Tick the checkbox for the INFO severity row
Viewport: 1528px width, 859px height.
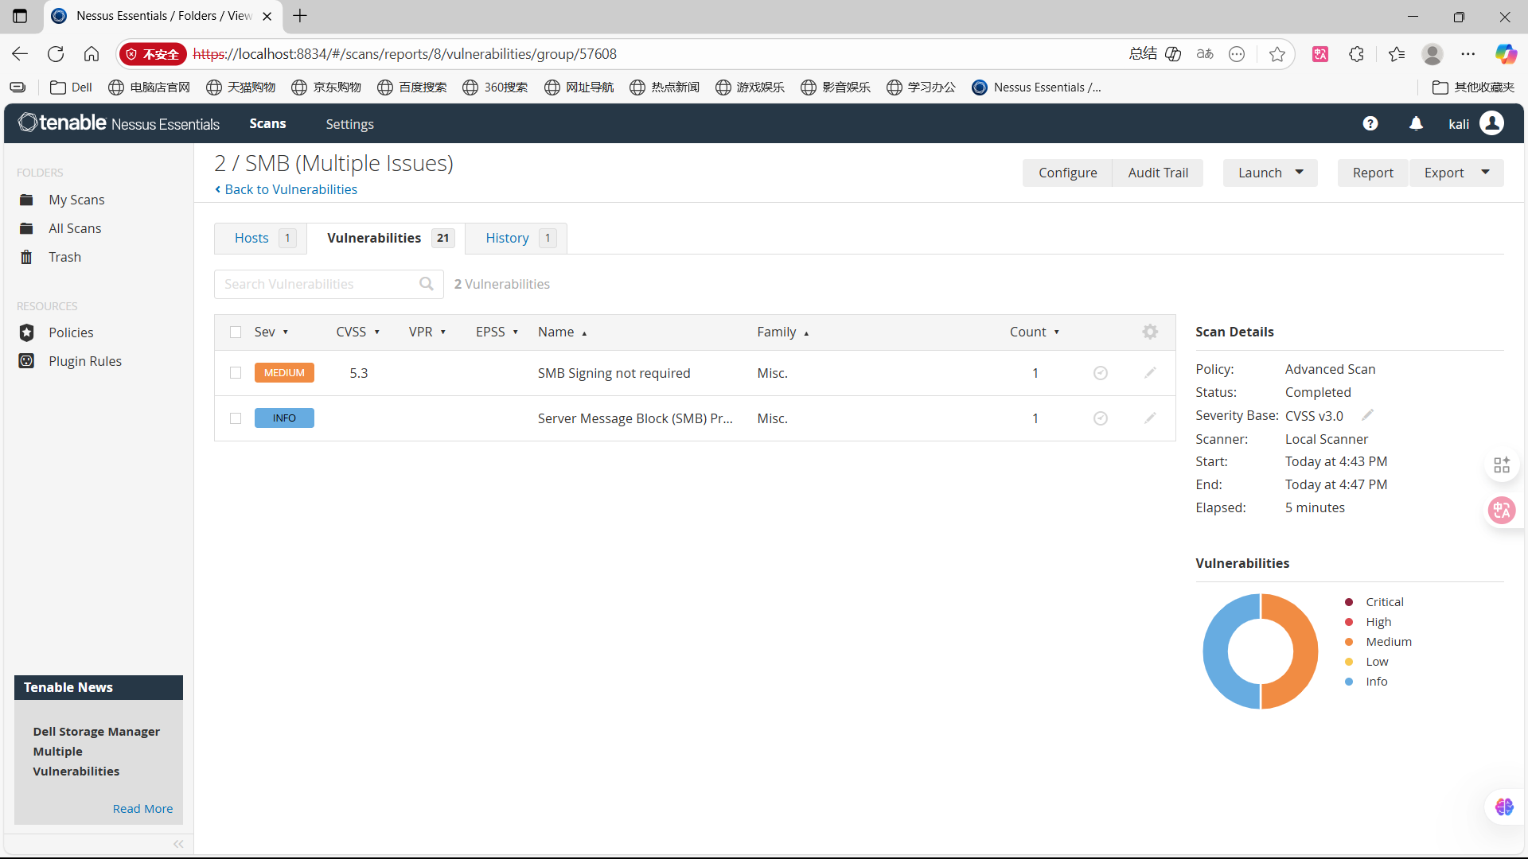click(x=236, y=418)
